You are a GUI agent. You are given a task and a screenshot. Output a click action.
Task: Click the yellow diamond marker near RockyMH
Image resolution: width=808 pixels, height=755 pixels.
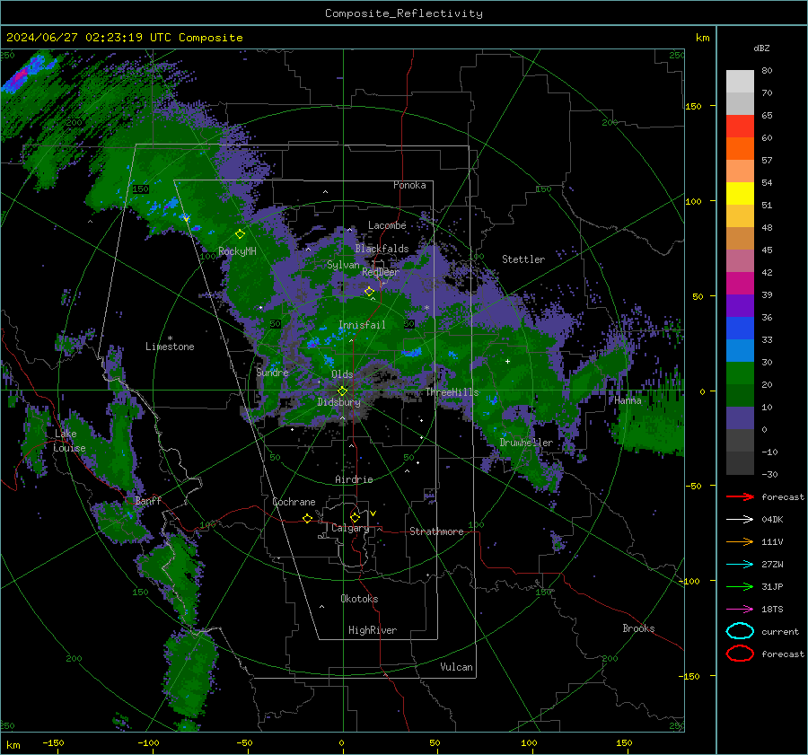click(x=240, y=234)
